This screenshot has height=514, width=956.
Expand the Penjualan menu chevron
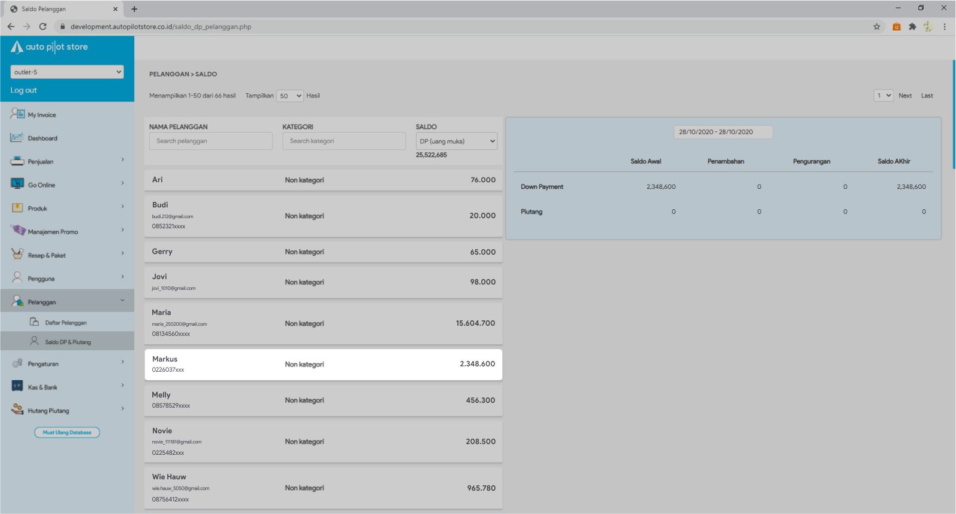[122, 160]
